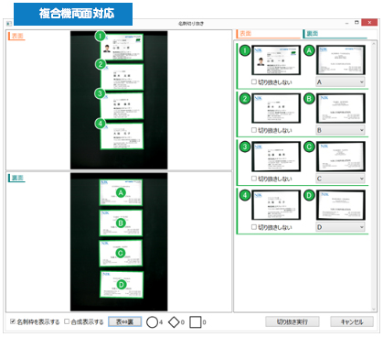Switch to the 表面 tab in right panel
The height and width of the screenshot is (337, 383).
tap(268, 34)
